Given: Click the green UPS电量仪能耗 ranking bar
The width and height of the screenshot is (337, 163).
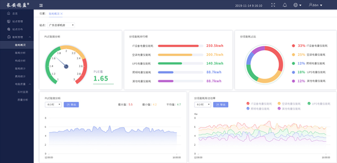Looking at the screenshot, I should tap(170, 63).
